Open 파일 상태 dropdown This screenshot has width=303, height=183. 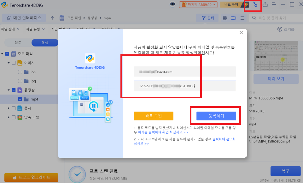(10, 29)
